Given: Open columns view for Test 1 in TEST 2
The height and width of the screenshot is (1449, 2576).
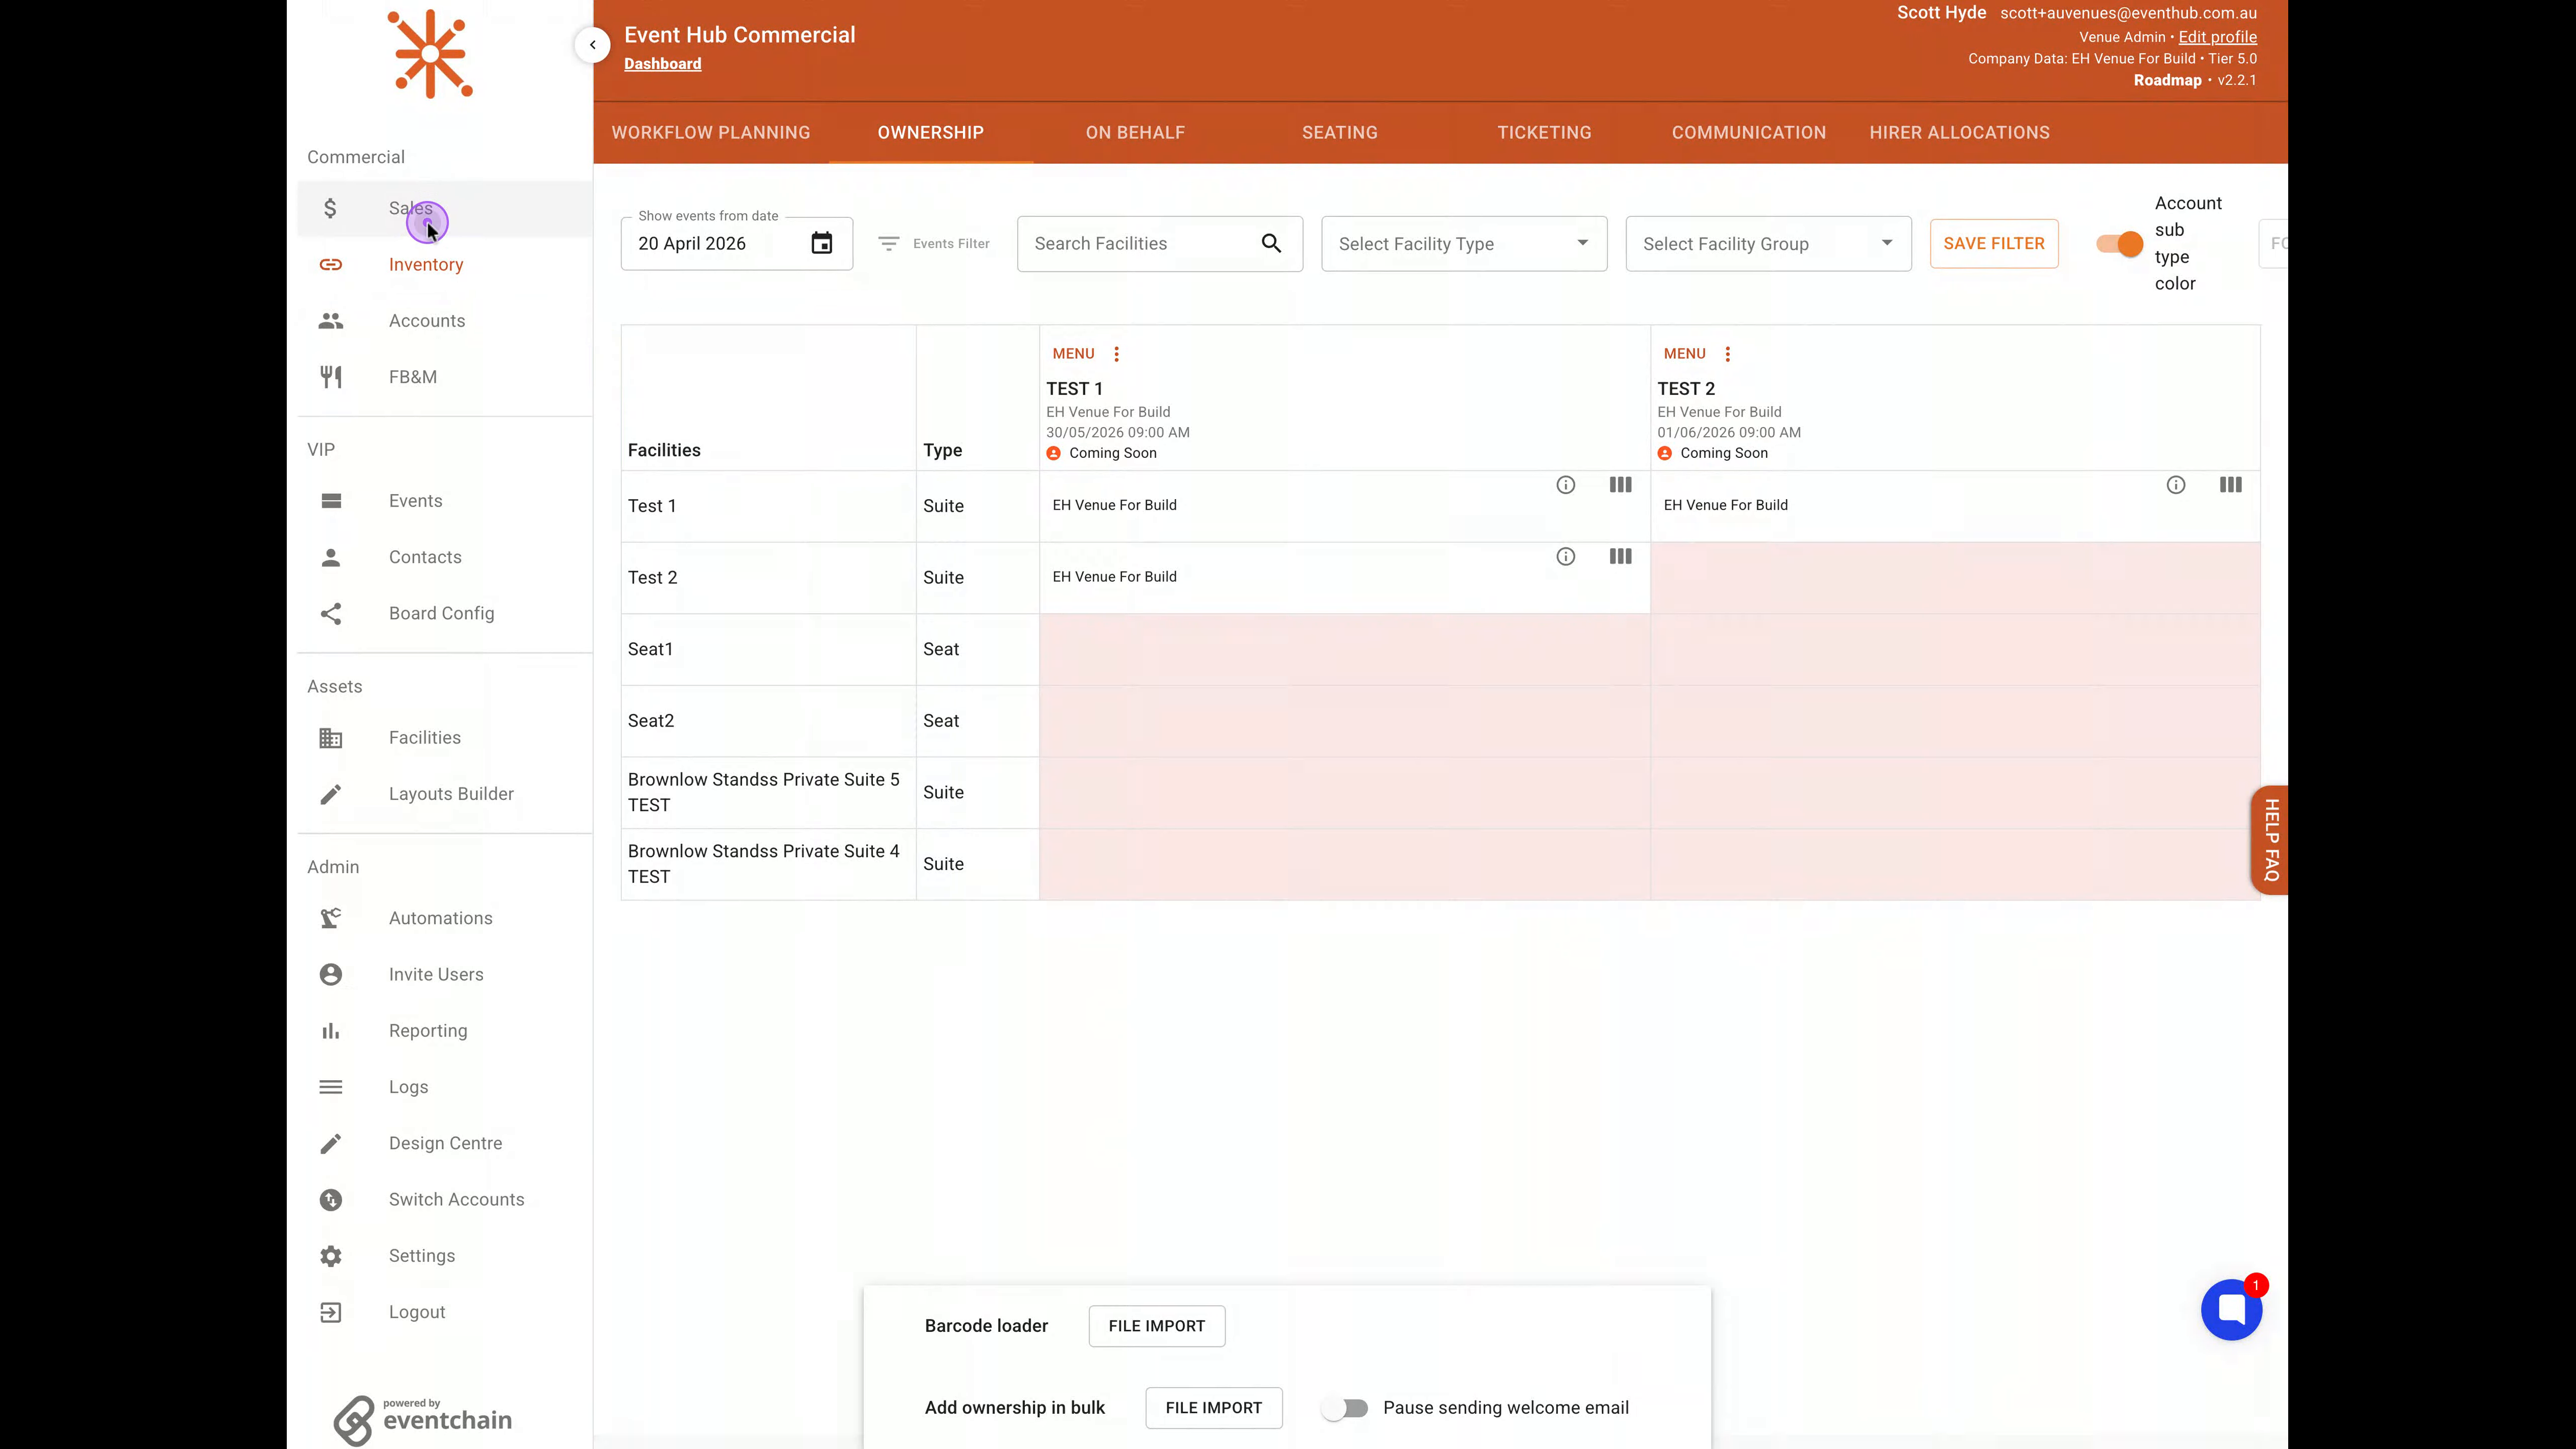Looking at the screenshot, I should 2230,485.
